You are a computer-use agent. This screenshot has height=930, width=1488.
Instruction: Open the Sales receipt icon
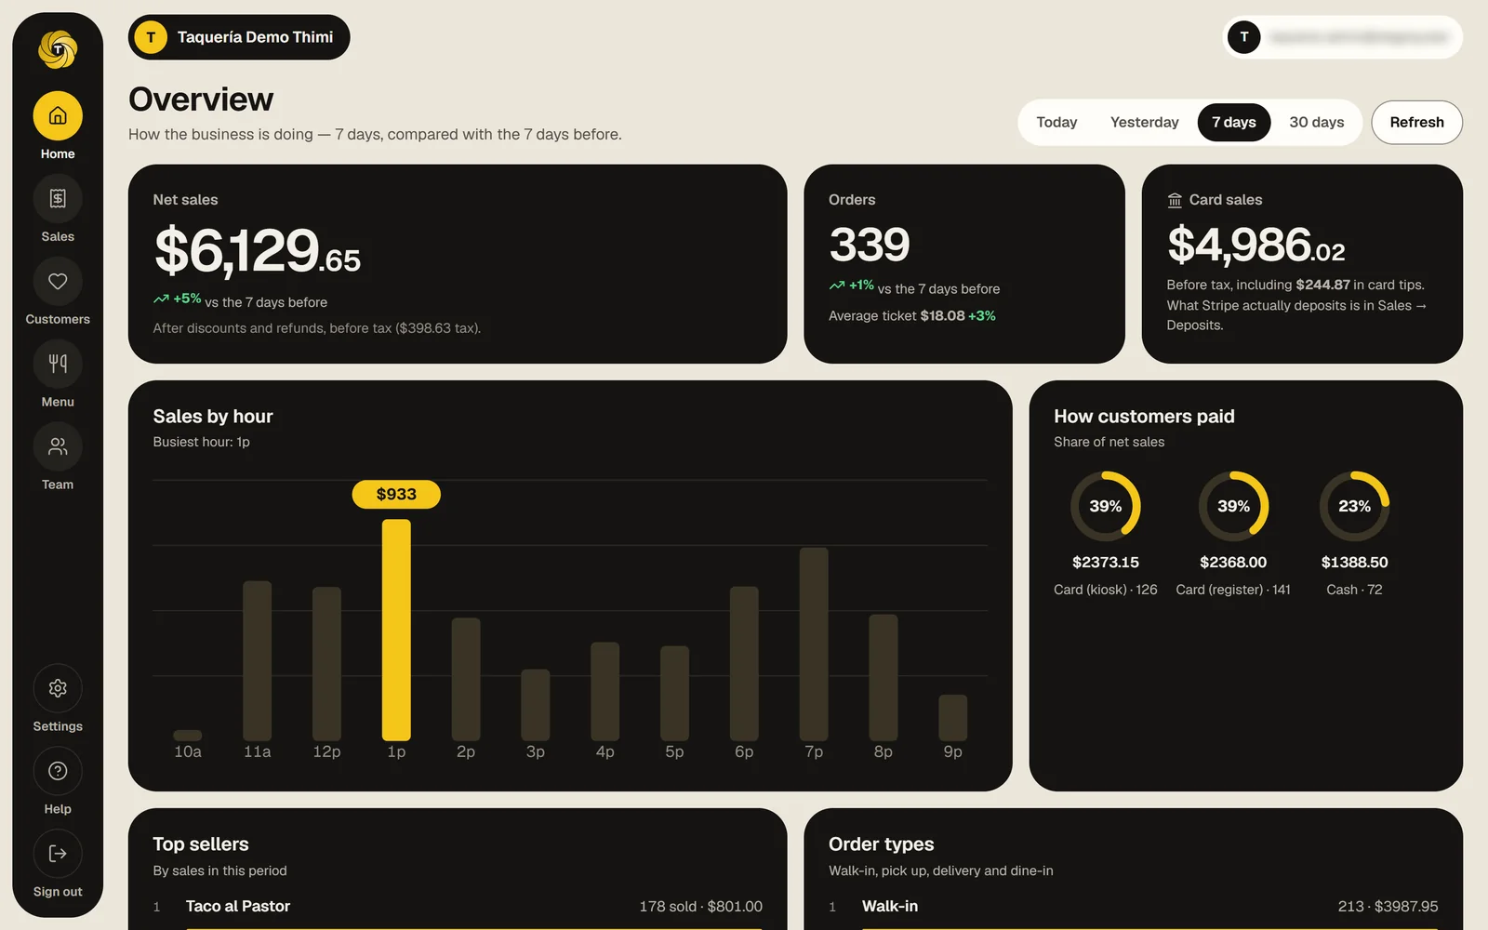(58, 198)
